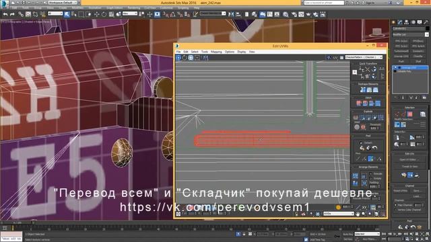Select the Map Channel radio button
The image size is (431, 242).
point(395,205)
